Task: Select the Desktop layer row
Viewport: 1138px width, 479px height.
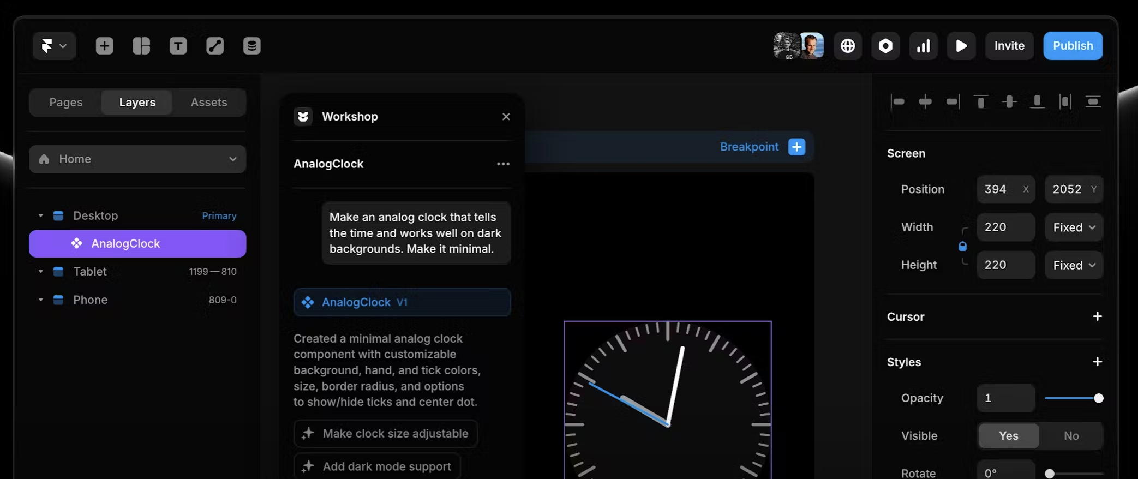Action: click(137, 216)
